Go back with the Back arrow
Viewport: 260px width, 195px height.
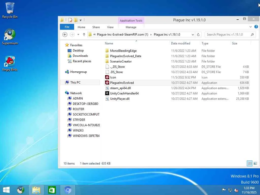(x=65, y=35)
